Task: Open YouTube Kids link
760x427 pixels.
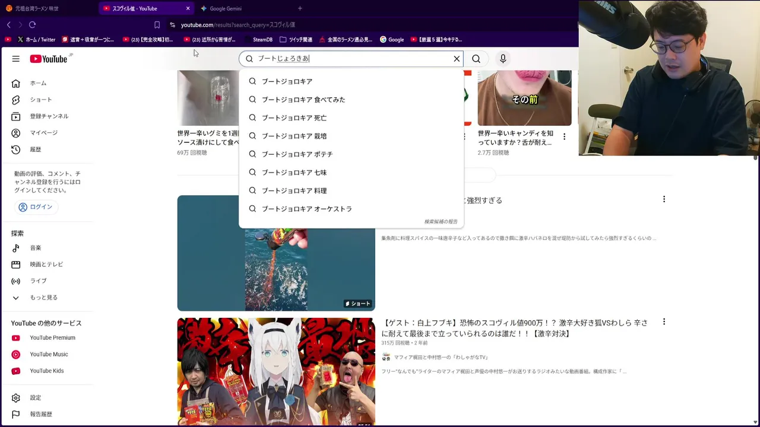Action: [47, 371]
